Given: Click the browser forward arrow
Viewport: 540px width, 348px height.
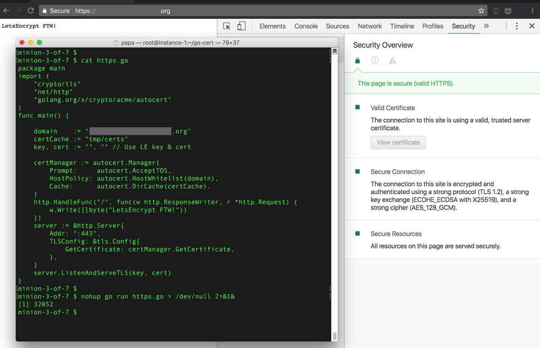Looking at the screenshot, I should (18, 10).
